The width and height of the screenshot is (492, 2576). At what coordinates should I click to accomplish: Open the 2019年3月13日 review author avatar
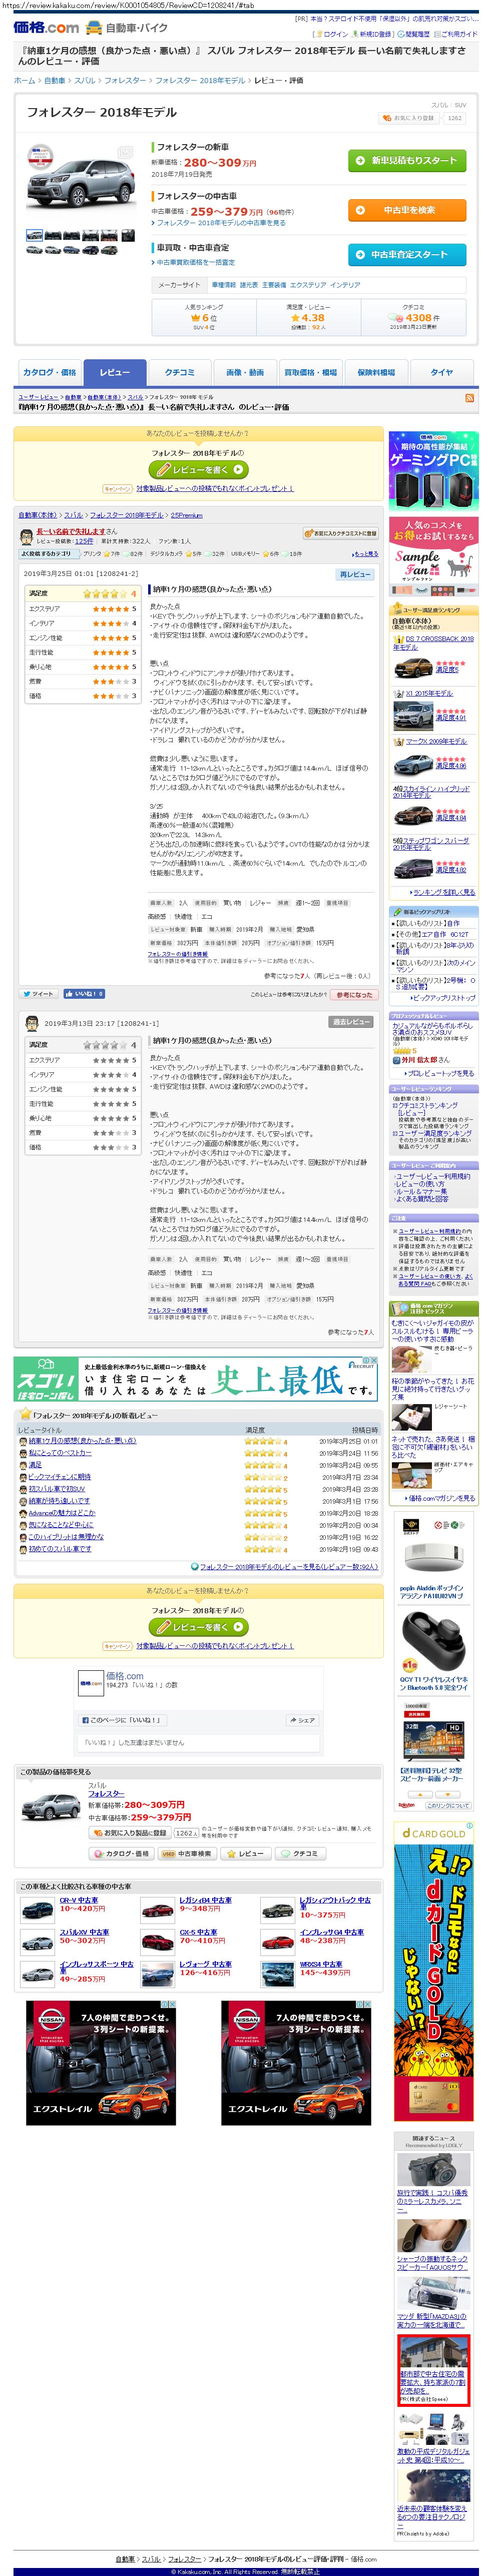[32, 1023]
